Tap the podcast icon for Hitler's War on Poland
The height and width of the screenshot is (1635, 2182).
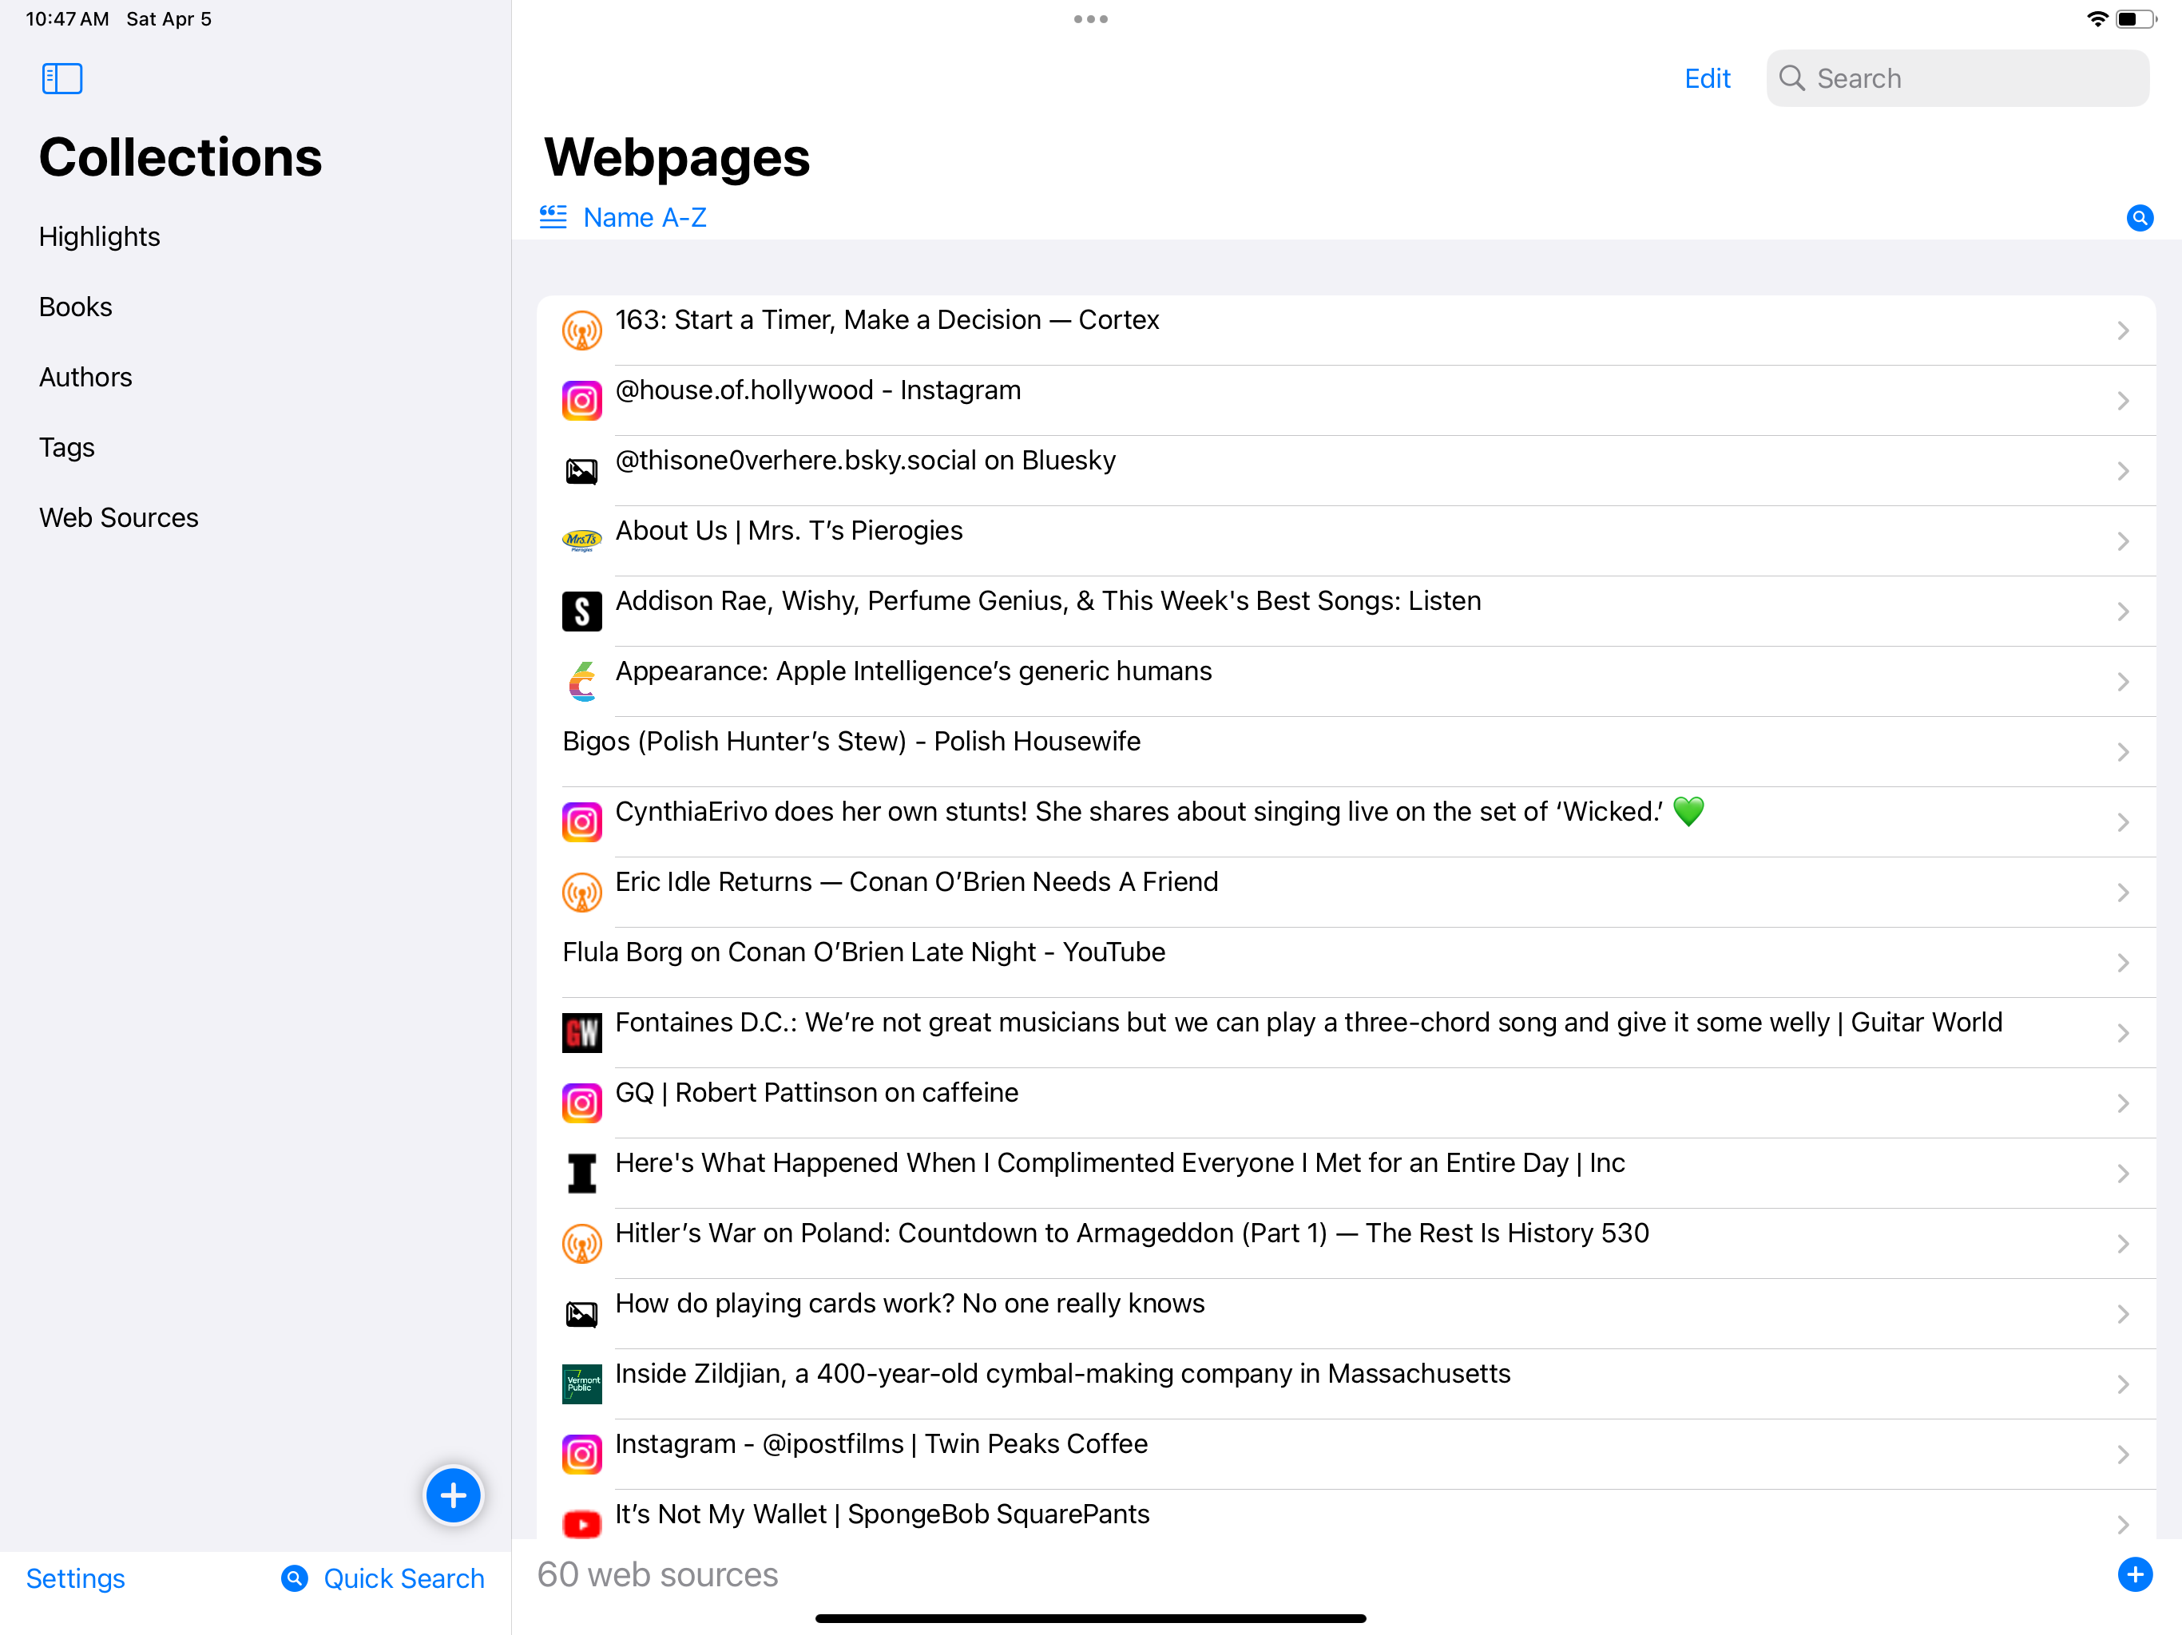582,1244
